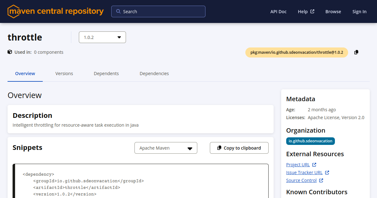Screen dimensions: 377x198
Task: Click the io.github.sdeonvacation organization badge
Action: click(x=310, y=141)
